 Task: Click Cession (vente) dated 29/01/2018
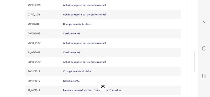(72, 34)
